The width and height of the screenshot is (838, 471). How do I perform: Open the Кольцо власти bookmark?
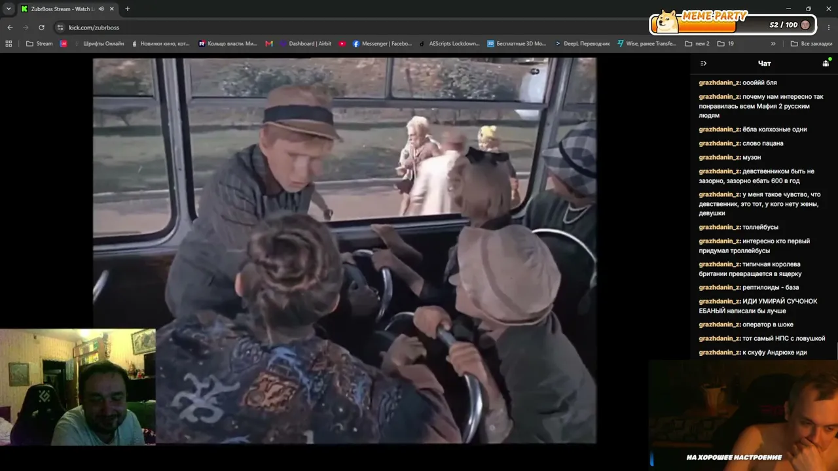[228, 44]
